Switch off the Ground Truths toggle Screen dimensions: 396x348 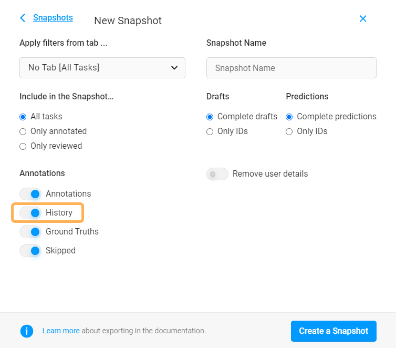point(30,232)
